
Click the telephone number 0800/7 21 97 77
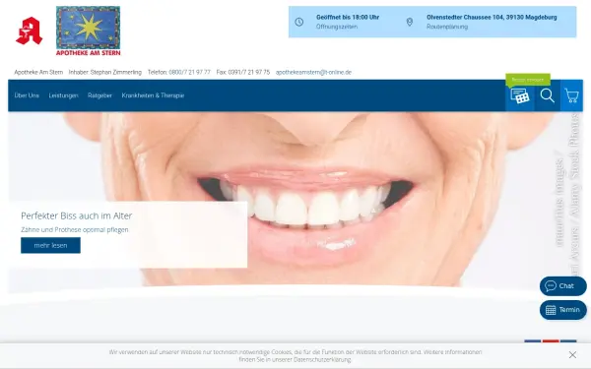click(189, 72)
